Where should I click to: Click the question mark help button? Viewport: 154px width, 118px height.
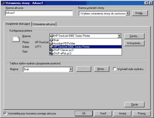click(146, 3)
